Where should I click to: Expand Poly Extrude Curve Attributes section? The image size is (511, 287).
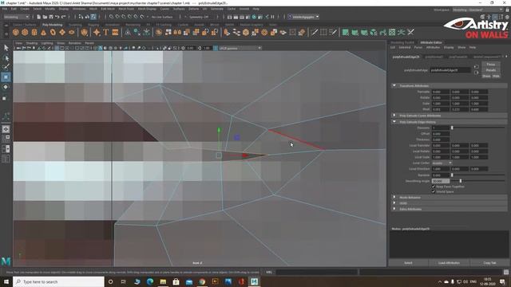pyautogui.click(x=394, y=116)
